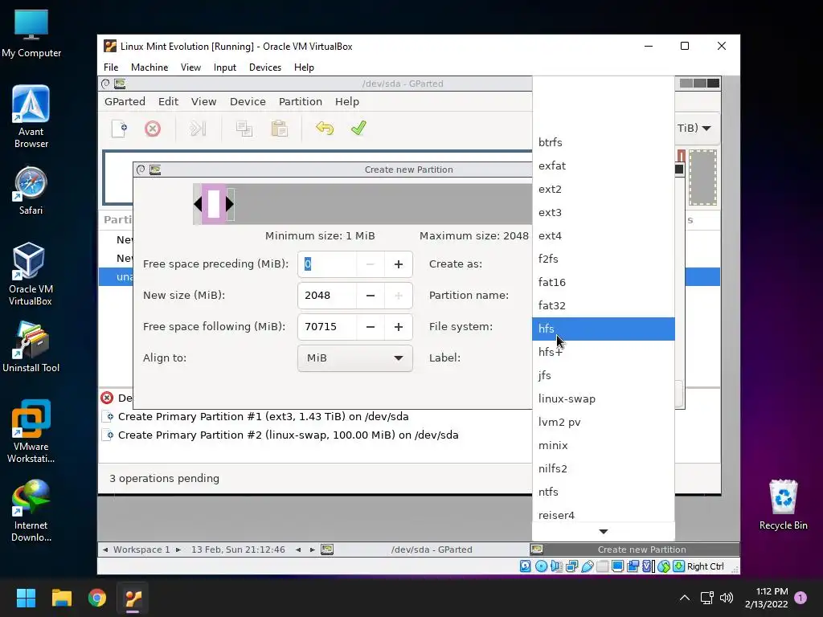Open File Explorer from the taskbar
The height and width of the screenshot is (617, 823).
click(x=61, y=598)
